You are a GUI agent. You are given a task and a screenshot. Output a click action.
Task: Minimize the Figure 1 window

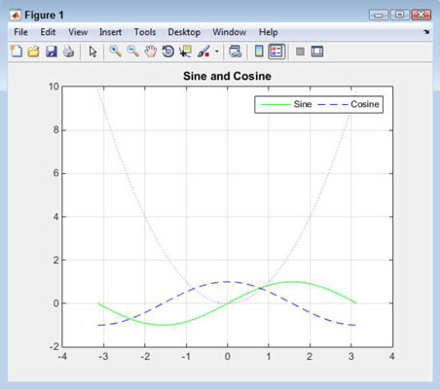(x=379, y=15)
